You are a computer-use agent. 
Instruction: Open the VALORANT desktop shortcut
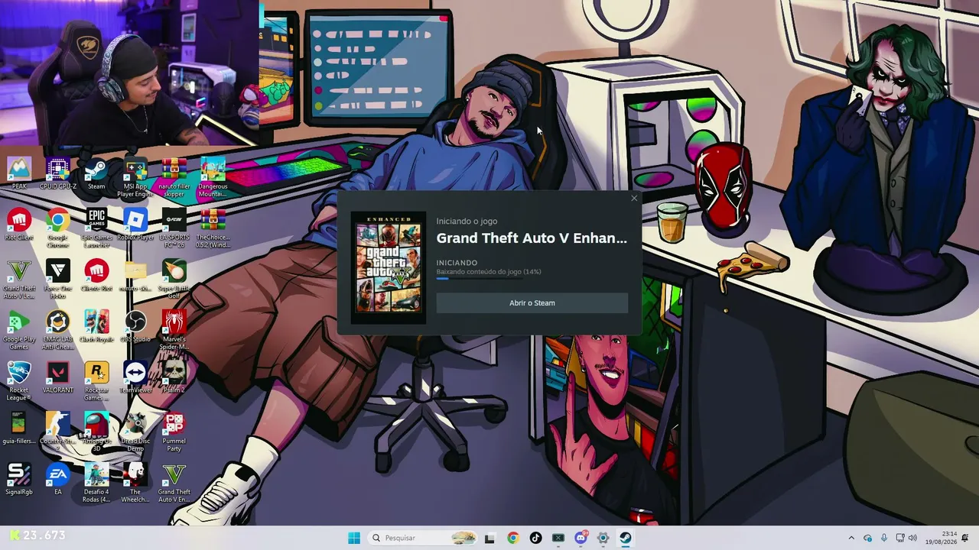(x=57, y=378)
